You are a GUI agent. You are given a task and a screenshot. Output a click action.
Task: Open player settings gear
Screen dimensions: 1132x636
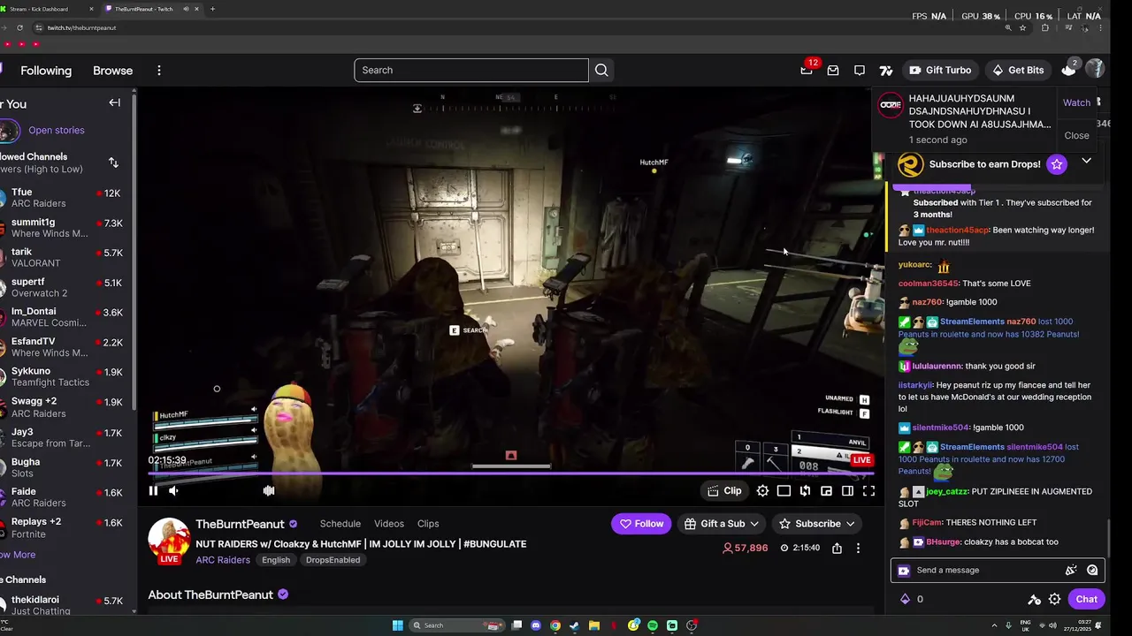(x=762, y=491)
